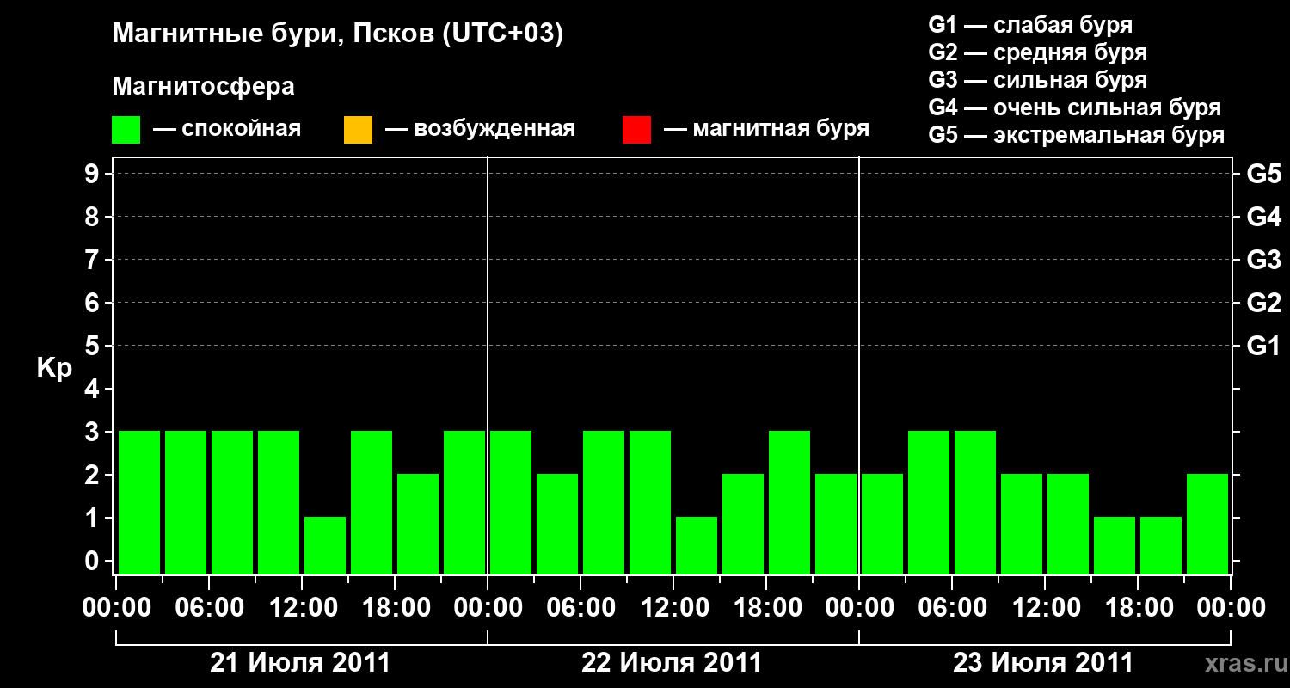Select the 'G2 — средняя буря' legend line
The height and width of the screenshot is (688, 1290).
pos(1038,52)
